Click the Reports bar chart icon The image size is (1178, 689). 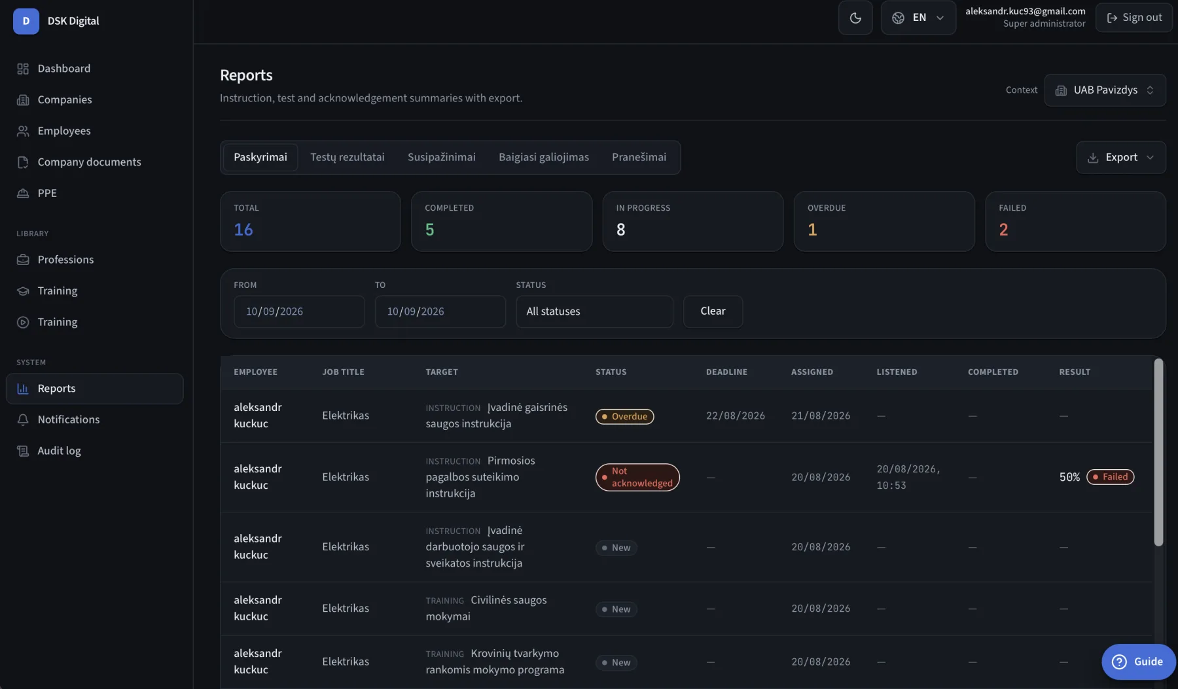click(x=23, y=389)
